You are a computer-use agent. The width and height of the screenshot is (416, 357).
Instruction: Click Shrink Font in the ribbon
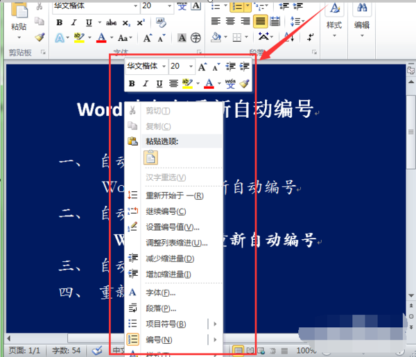pyautogui.click(x=162, y=38)
